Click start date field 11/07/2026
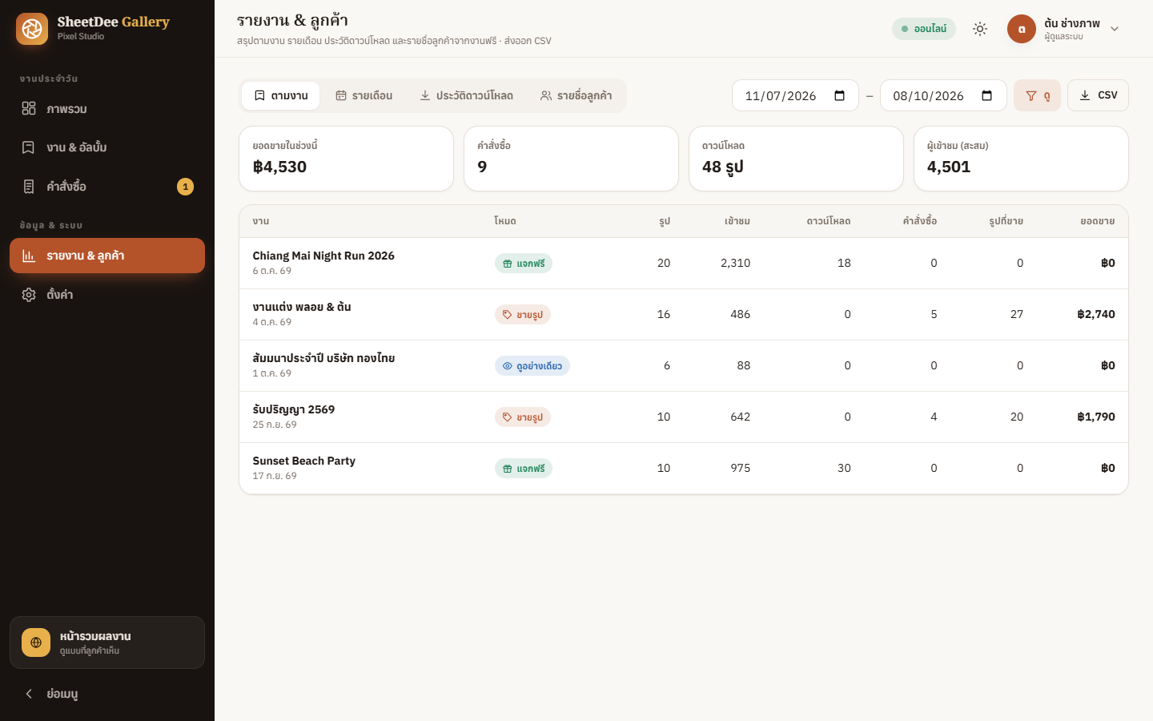1153x721 pixels. (x=795, y=95)
